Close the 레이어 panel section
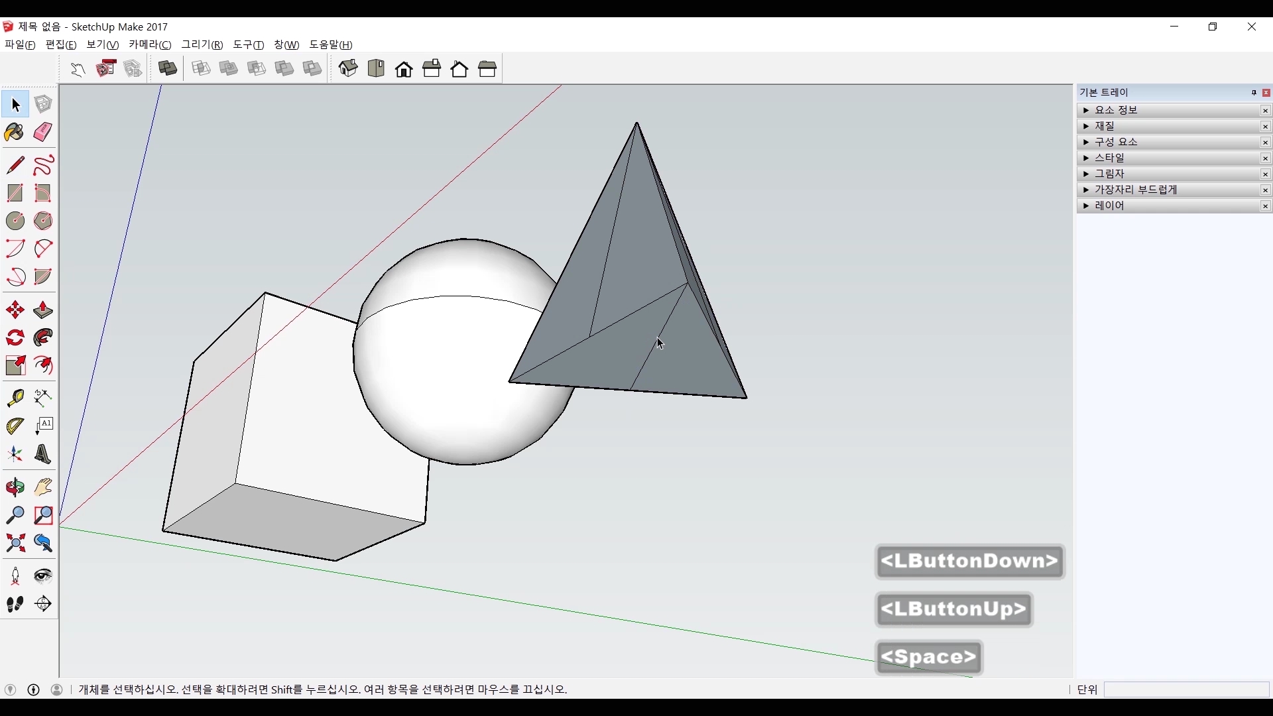The height and width of the screenshot is (716, 1273). tap(1266, 206)
